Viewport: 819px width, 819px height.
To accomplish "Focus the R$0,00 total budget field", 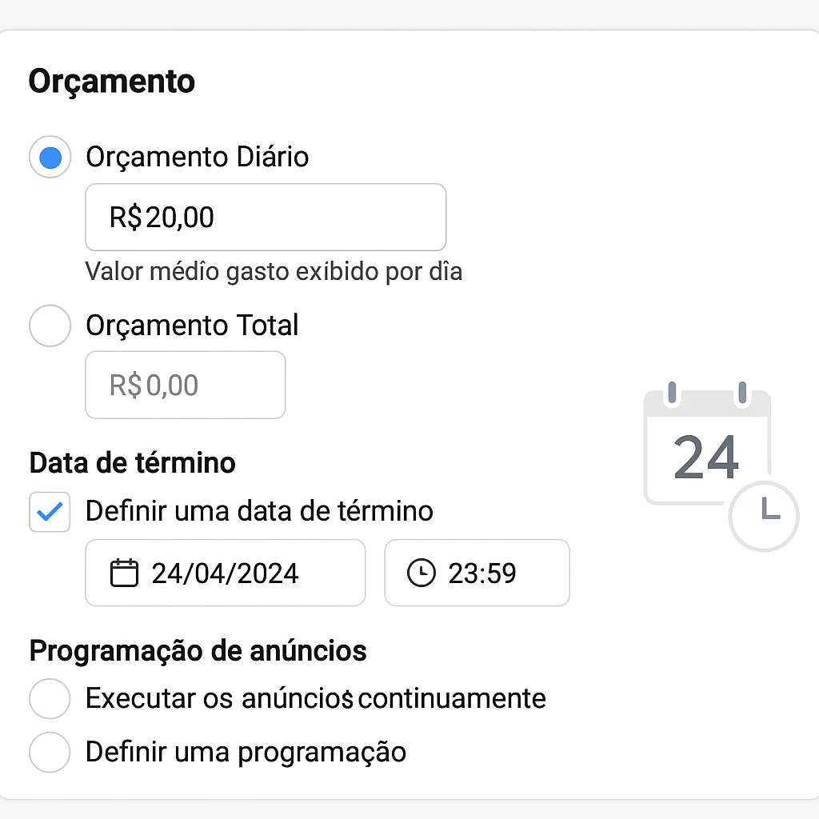I will tap(186, 385).
